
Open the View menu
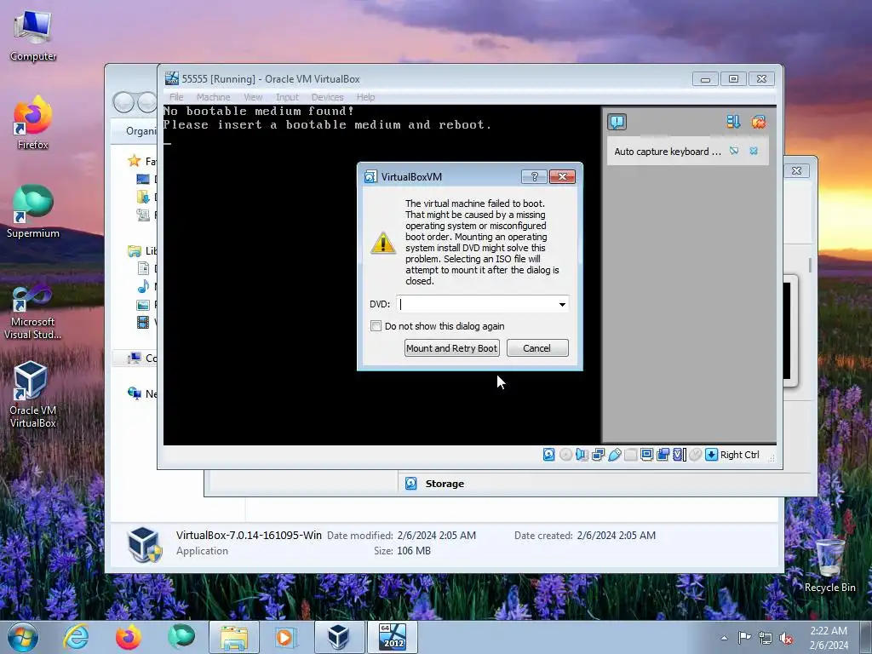(253, 97)
